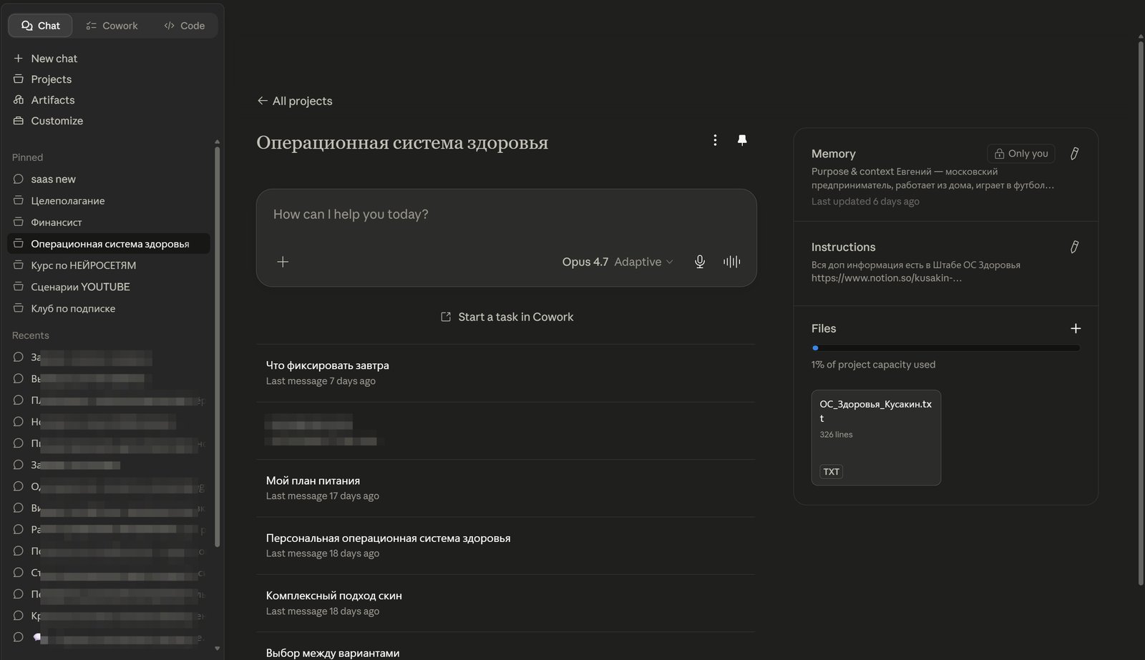Open pinned project Сценарии YOUTUBE

[109, 287]
